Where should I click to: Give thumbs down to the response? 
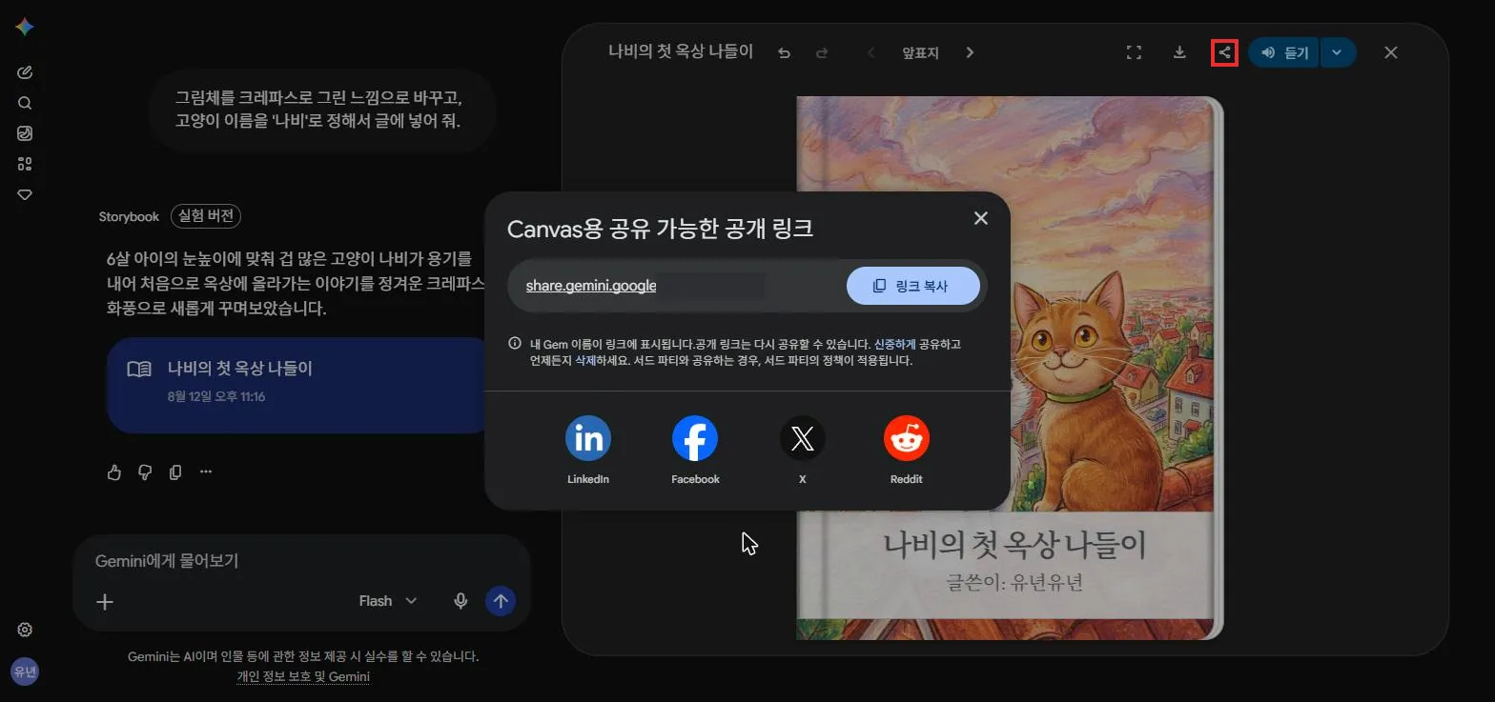tap(145, 472)
